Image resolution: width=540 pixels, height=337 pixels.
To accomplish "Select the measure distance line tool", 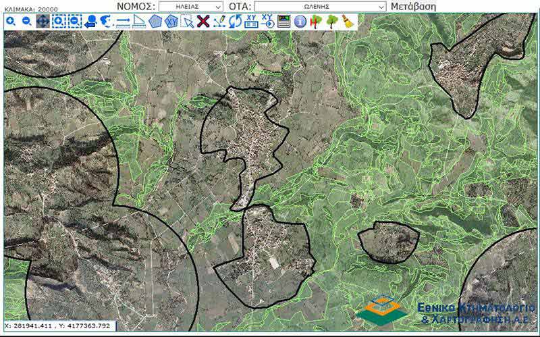I will click(123, 22).
